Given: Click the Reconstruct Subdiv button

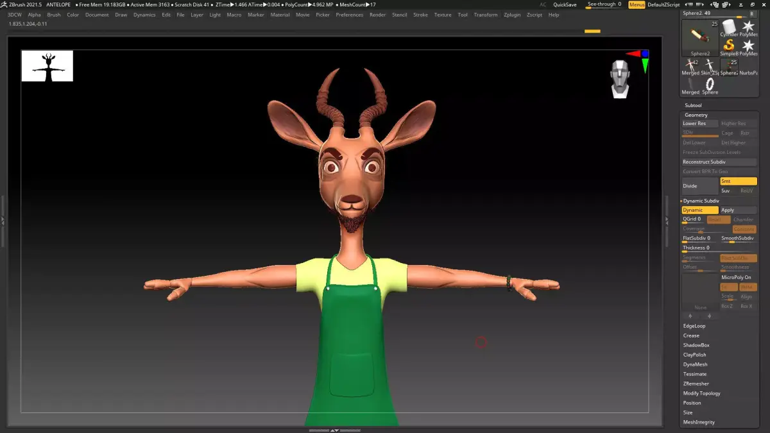Looking at the screenshot, I should click(719, 162).
